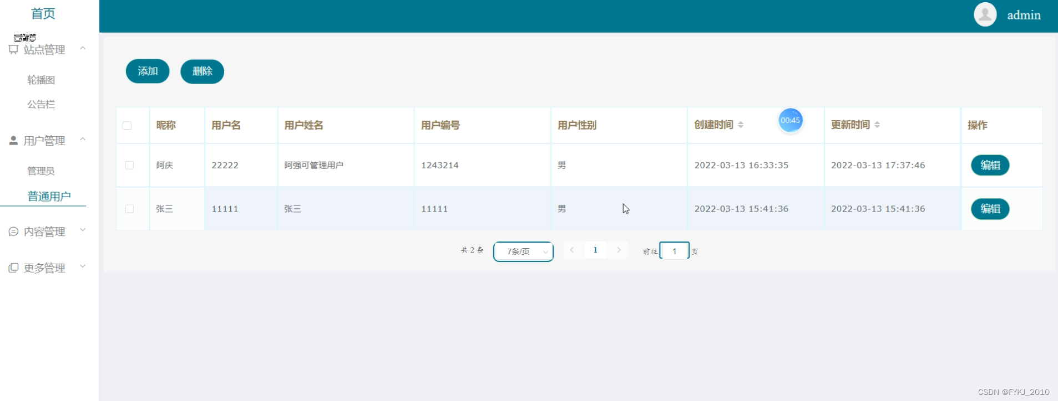This screenshot has width=1058, height=401.
Task: Click page number 1 in pagination
Action: click(x=595, y=250)
